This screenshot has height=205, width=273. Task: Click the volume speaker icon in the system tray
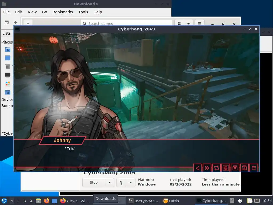pyautogui.click(x=240, y=201)
